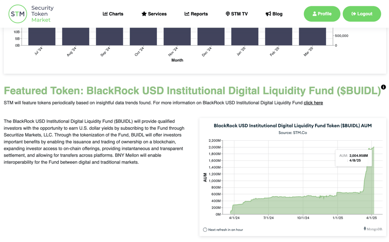This screenshot has width=389, height=242.
Task: Click the STM circular logo
Action: (x=18, y=14)
